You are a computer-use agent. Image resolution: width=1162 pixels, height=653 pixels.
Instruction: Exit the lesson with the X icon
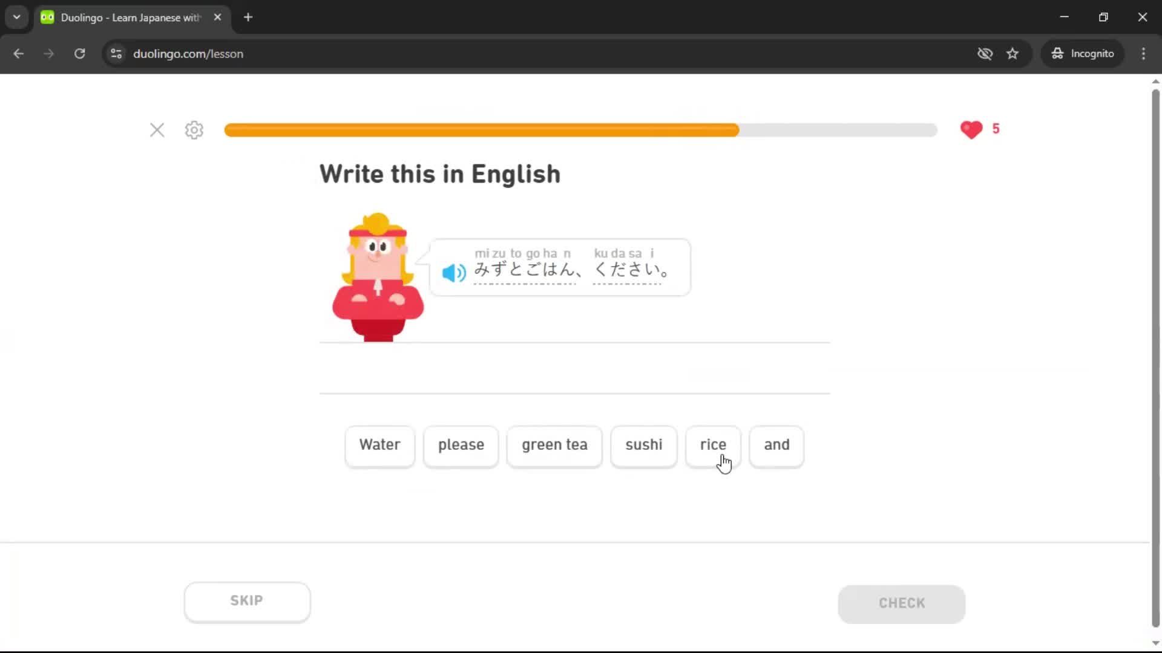coord(157,130)
